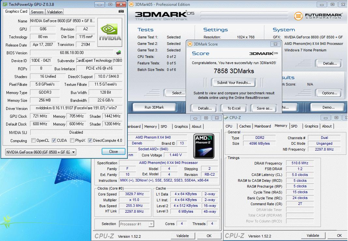Click Submit Your Results button
The height and width of the screenshot is (241, 348).
click(234, 83)
